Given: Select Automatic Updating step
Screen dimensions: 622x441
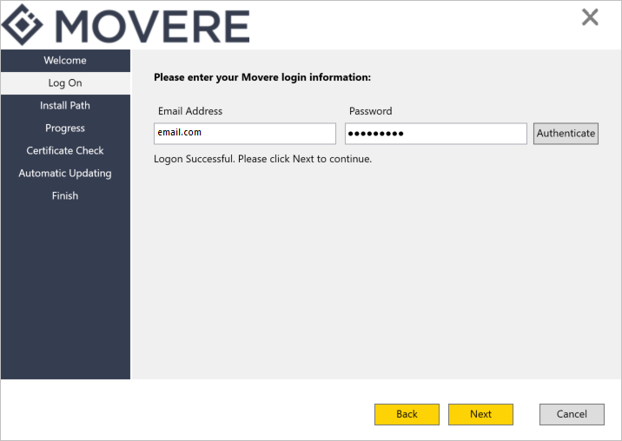Looking at the screenshot, I should pos(65,174).
